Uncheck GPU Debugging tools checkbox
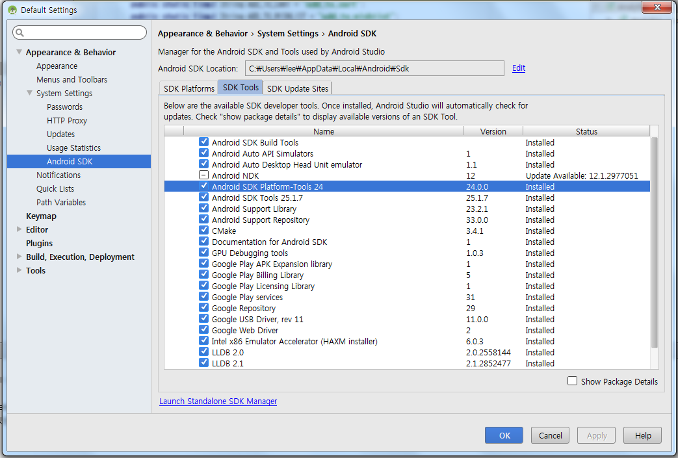The image size is (678, 458). [203, 252]
